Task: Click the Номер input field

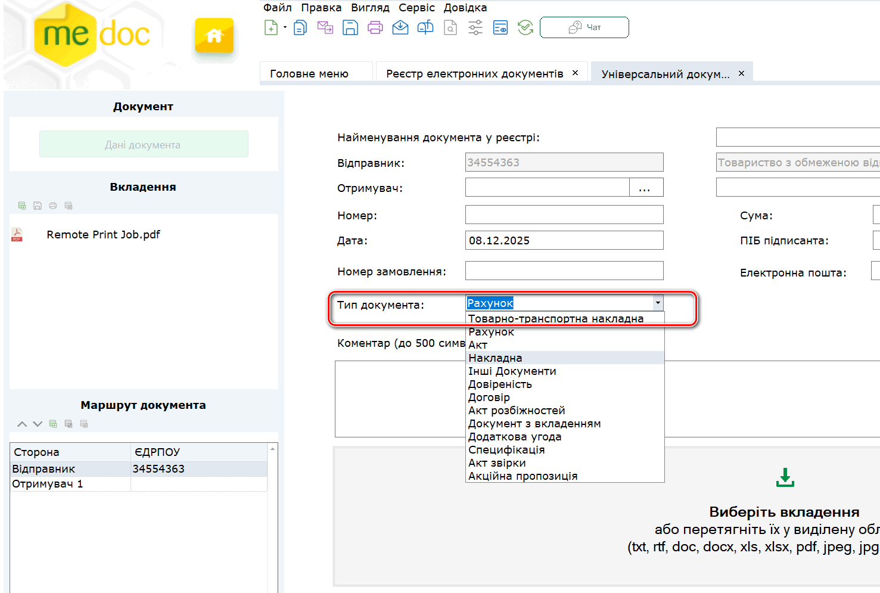Action: (564, 215)
